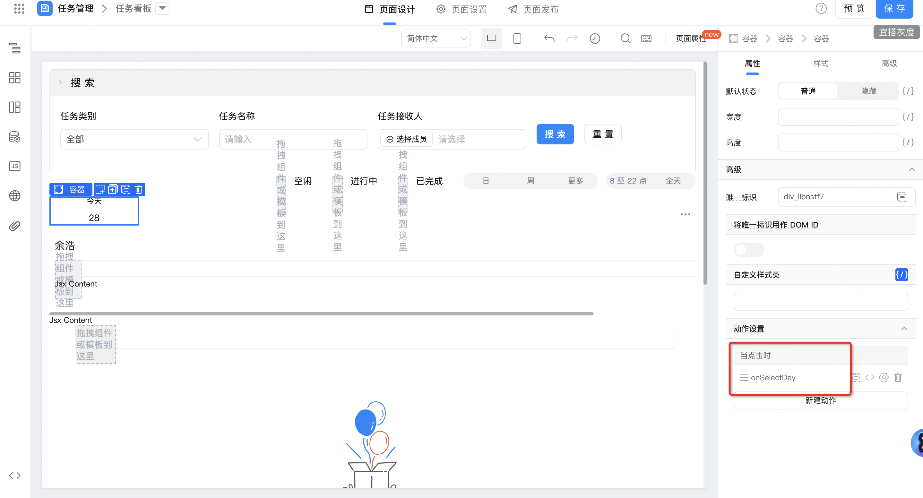Open the source code panel icon at bottom-left

click(15, 476)
